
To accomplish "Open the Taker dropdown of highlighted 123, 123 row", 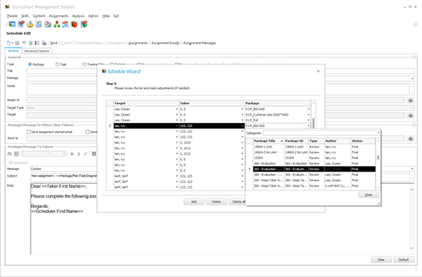I will pyautogui.click(x=242, y=126).
